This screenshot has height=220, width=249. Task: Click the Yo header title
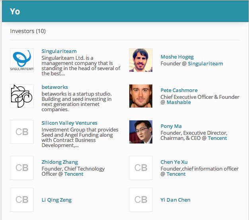pyautogui.click(x=15, y=12)
